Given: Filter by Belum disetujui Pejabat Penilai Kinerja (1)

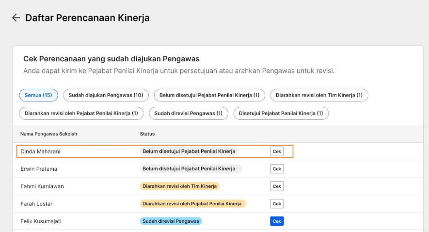Looking at the screenshot, I should (209, 95).
